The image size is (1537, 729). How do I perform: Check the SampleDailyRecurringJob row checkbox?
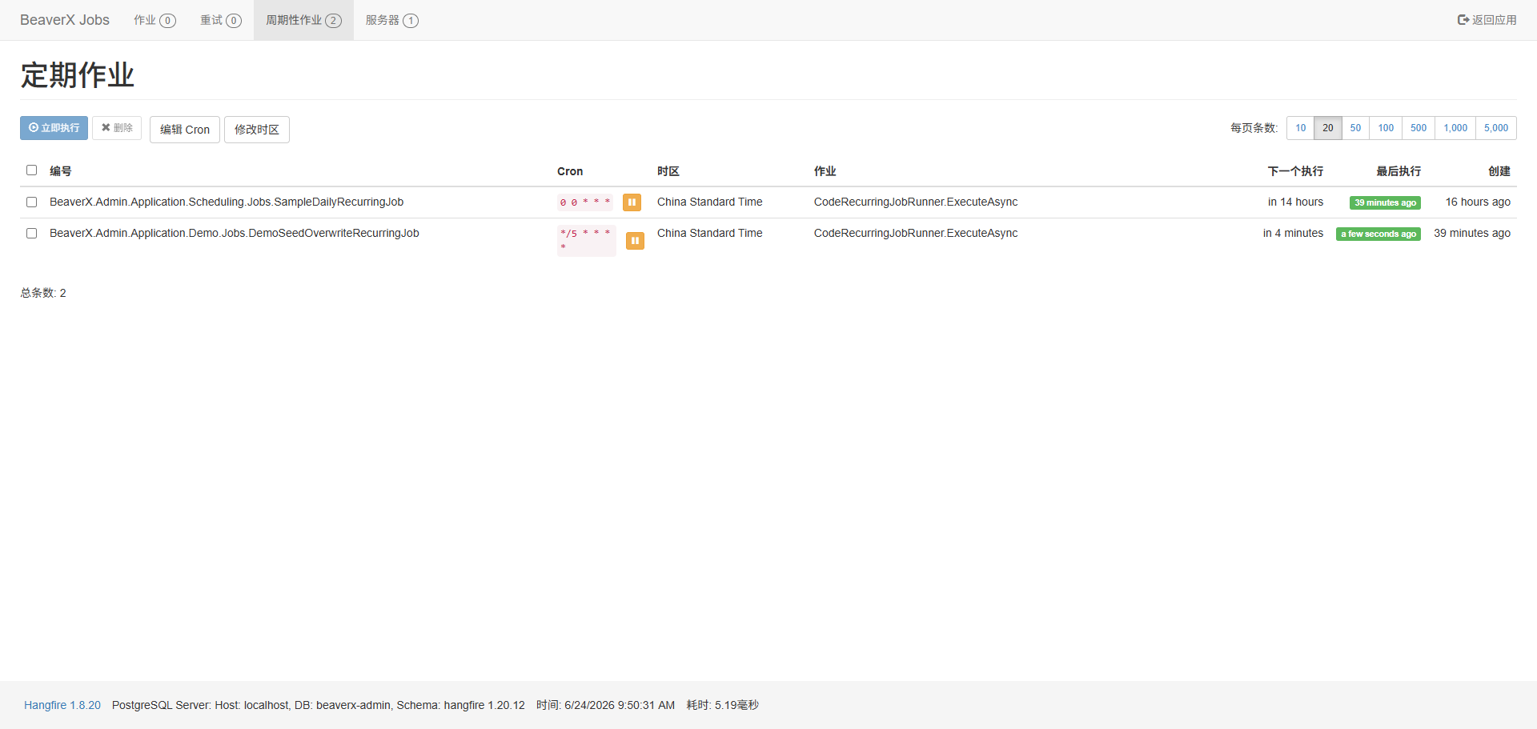tap(31, 202)
